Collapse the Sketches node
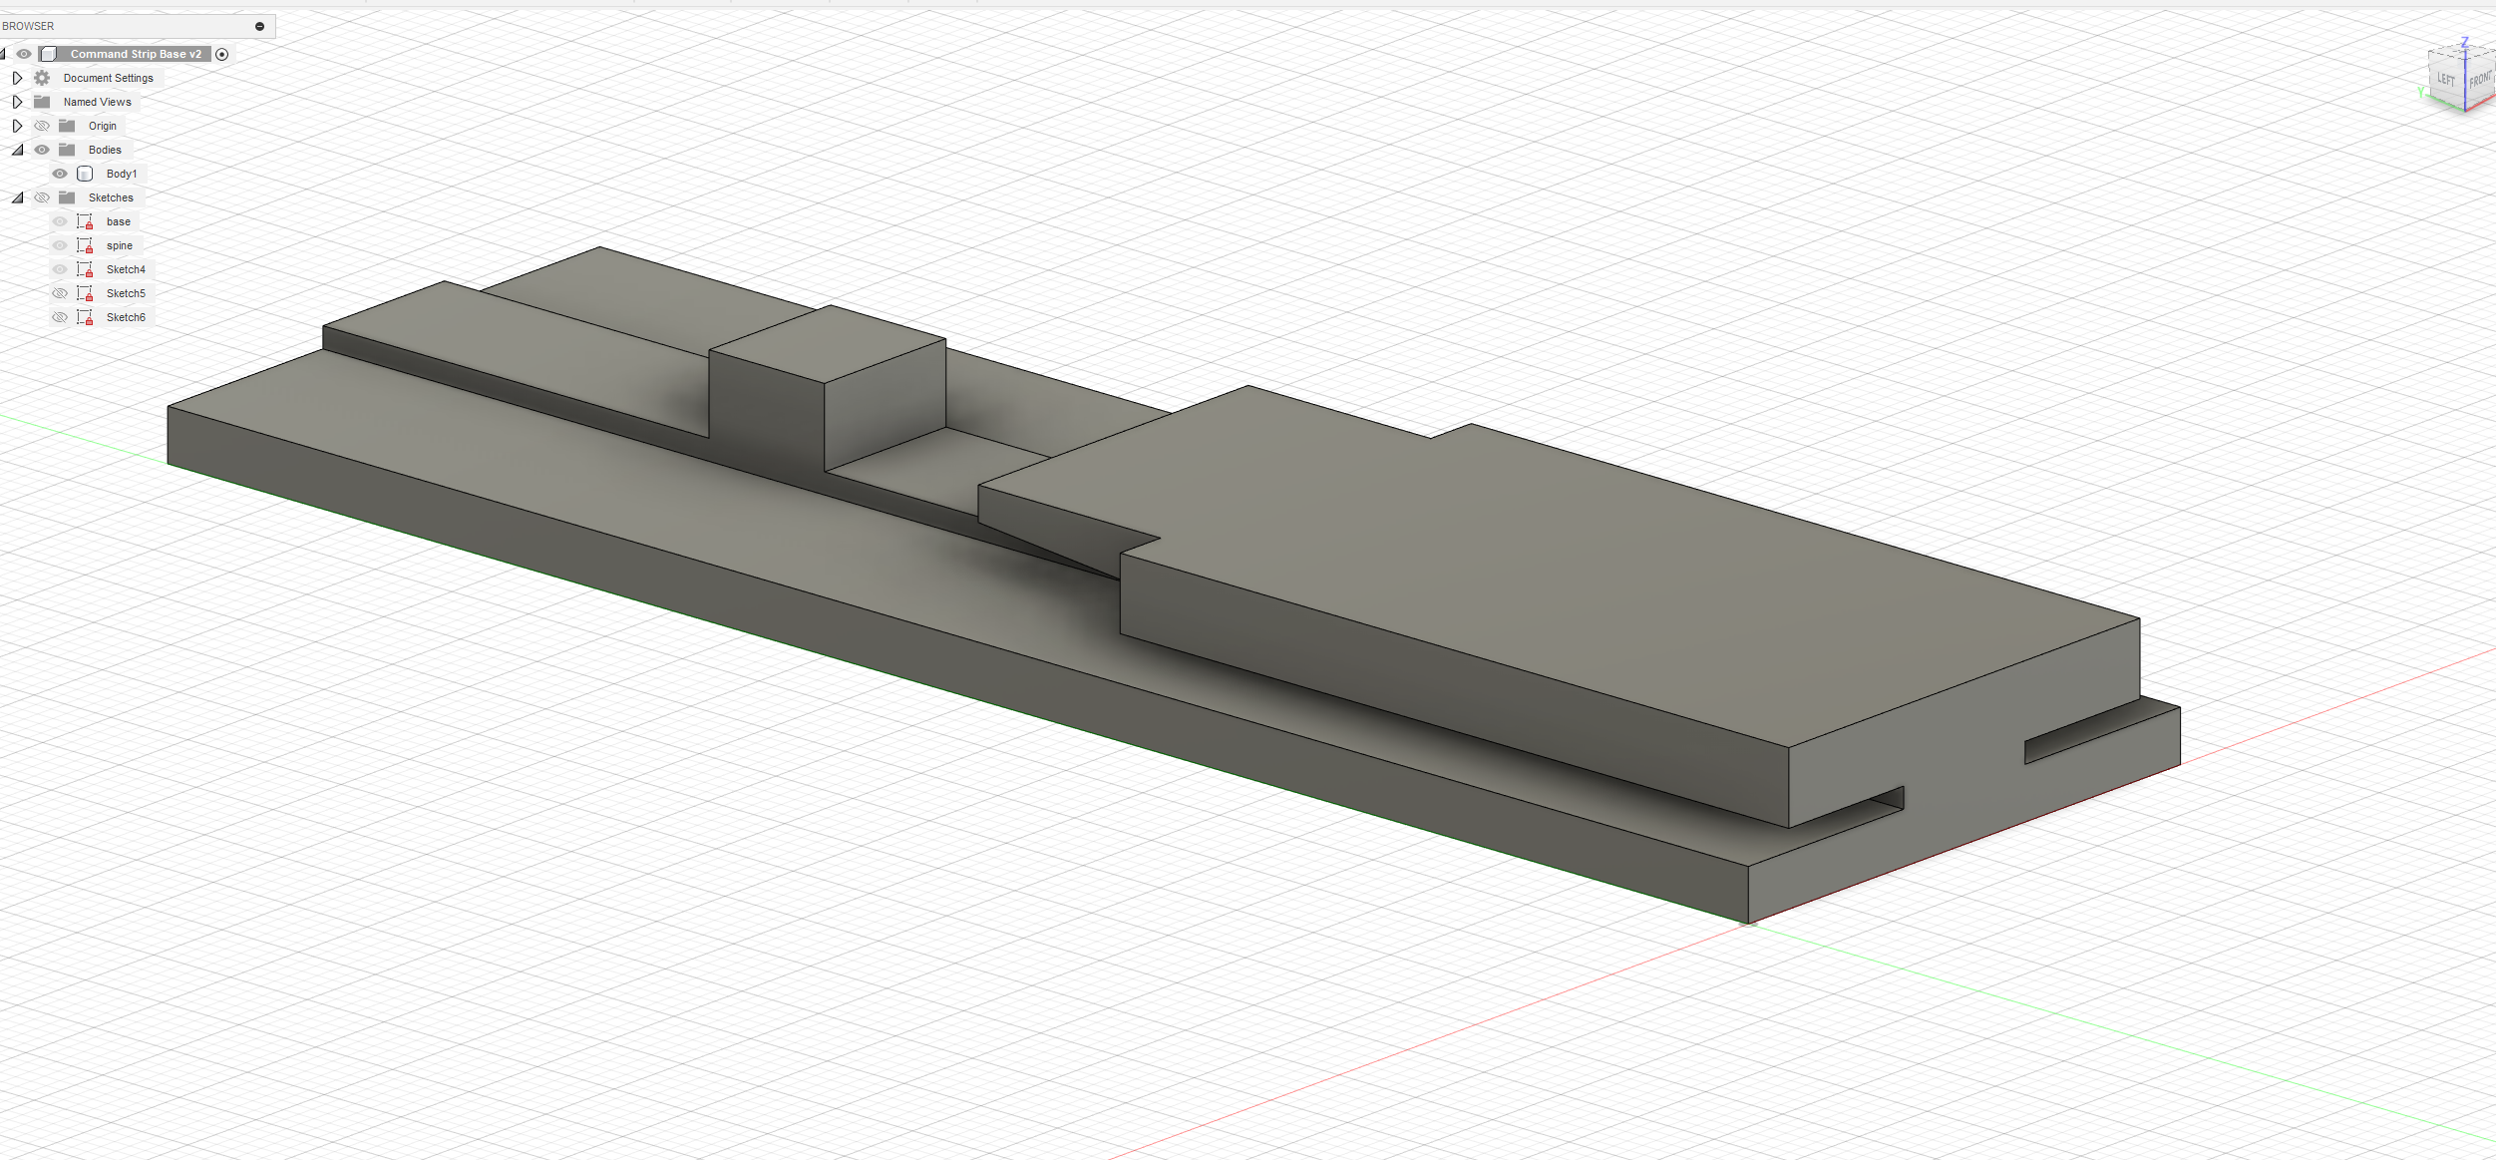Screen dimensions: 2496x1160 17,197
